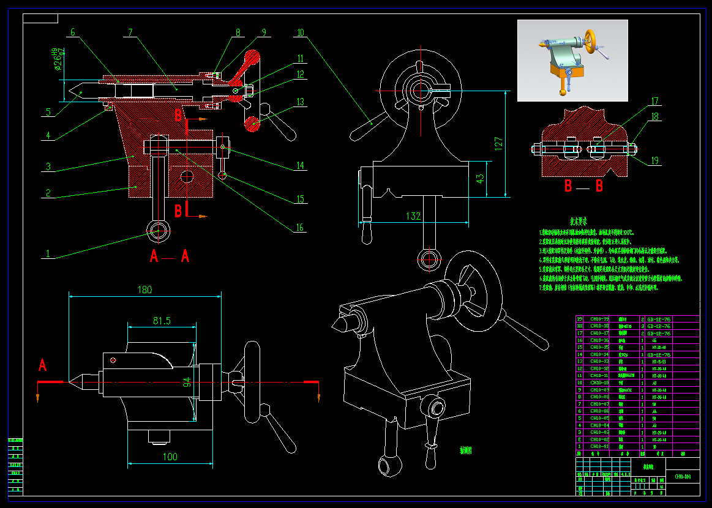712x508 pixels.
Task: Select the 100 base width dimension
Action: [x=170, y=457]
